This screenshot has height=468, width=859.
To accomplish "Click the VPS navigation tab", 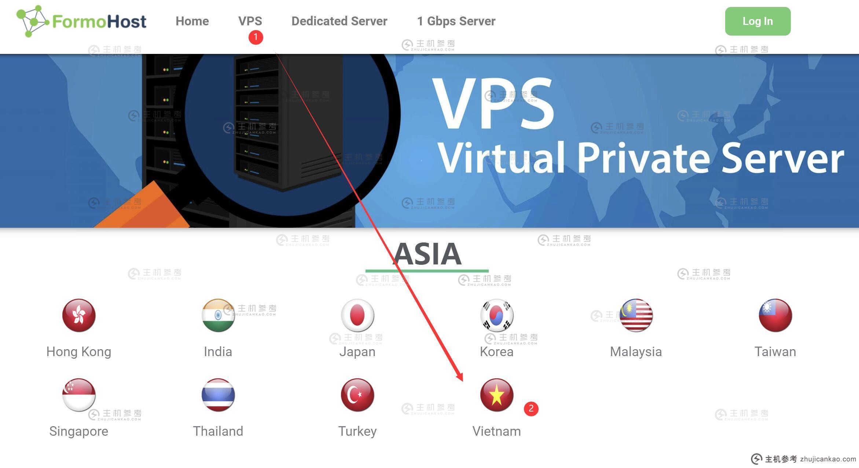I will 251,21.
